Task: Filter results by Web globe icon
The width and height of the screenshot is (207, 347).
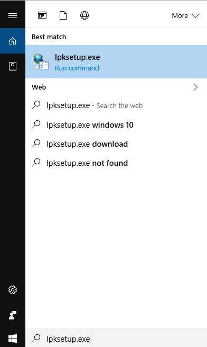Action: click(84, 15)
